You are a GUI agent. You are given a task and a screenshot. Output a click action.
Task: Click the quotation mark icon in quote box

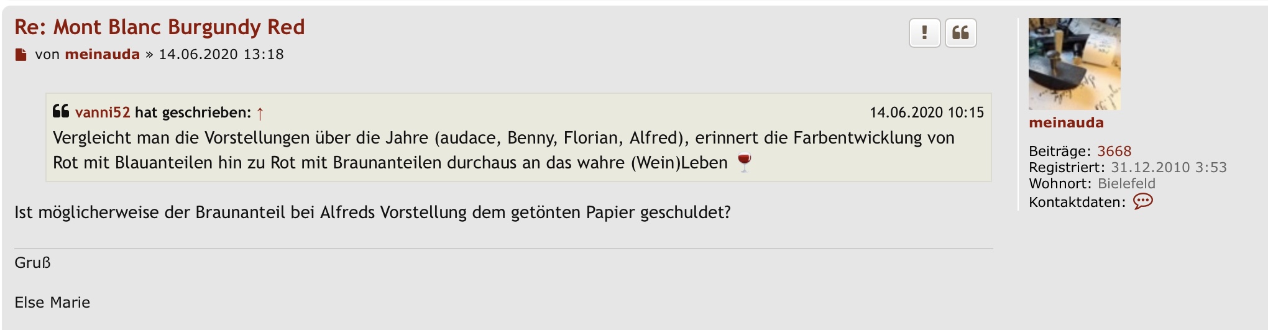[60, 111]
